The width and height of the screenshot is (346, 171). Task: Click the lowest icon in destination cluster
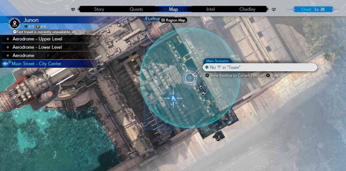coord(204,93)
